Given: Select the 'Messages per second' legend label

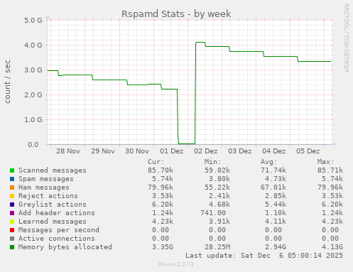Looking at the screenshot, I should point(59,230).
